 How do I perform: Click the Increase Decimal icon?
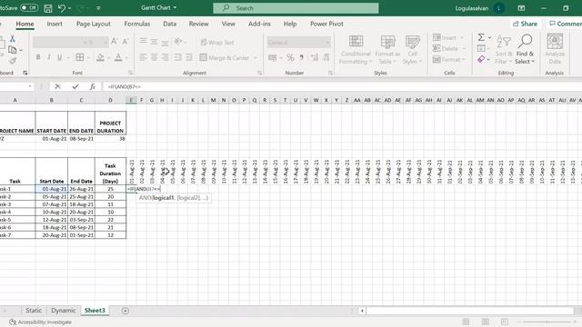click(315, 57)
